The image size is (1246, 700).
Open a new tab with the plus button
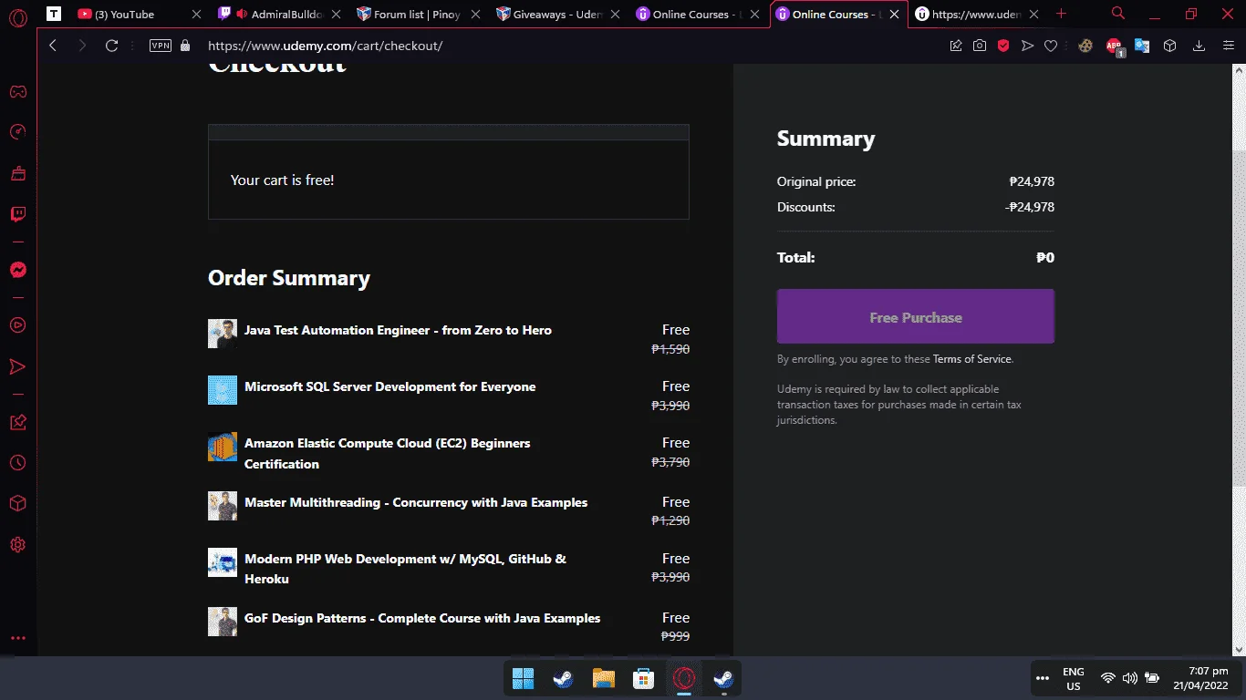click(x=1061, y=14)
